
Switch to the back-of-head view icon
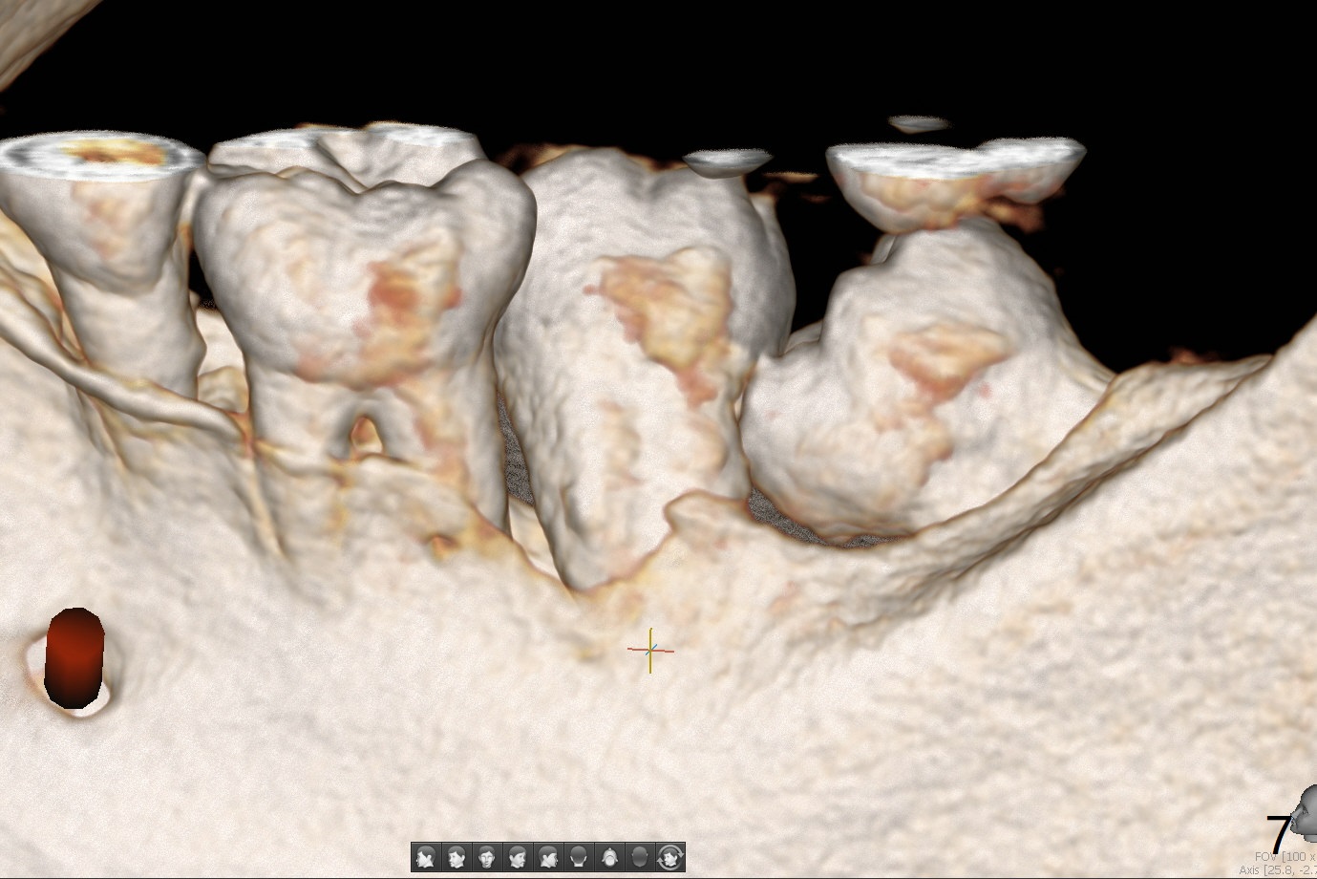point(579,857)
